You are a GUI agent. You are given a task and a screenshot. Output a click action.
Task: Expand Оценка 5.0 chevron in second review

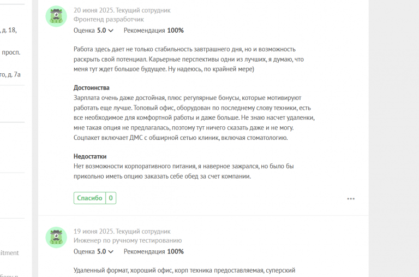[111, 251]
